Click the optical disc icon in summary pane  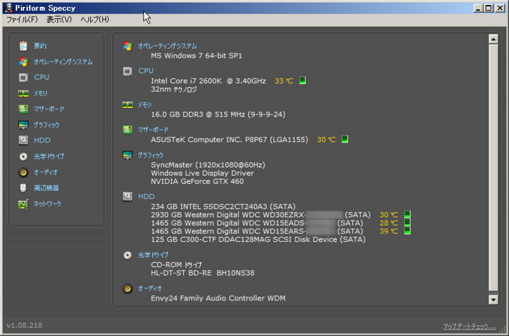coord(128,255)
